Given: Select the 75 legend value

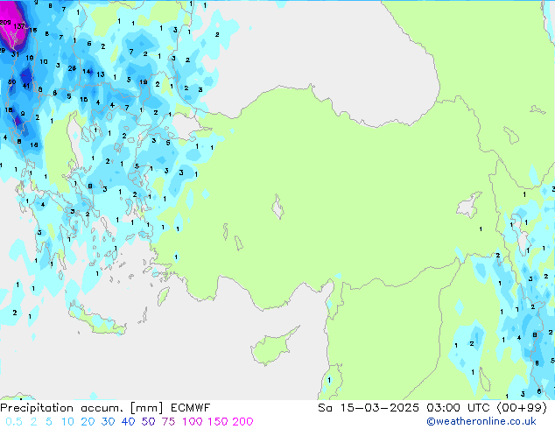Looking at the screenshot, I should tap(168, 422).
